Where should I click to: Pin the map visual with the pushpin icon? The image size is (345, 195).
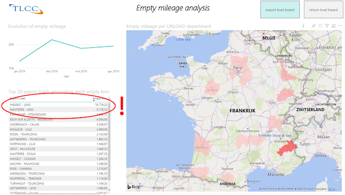point(314,26)
